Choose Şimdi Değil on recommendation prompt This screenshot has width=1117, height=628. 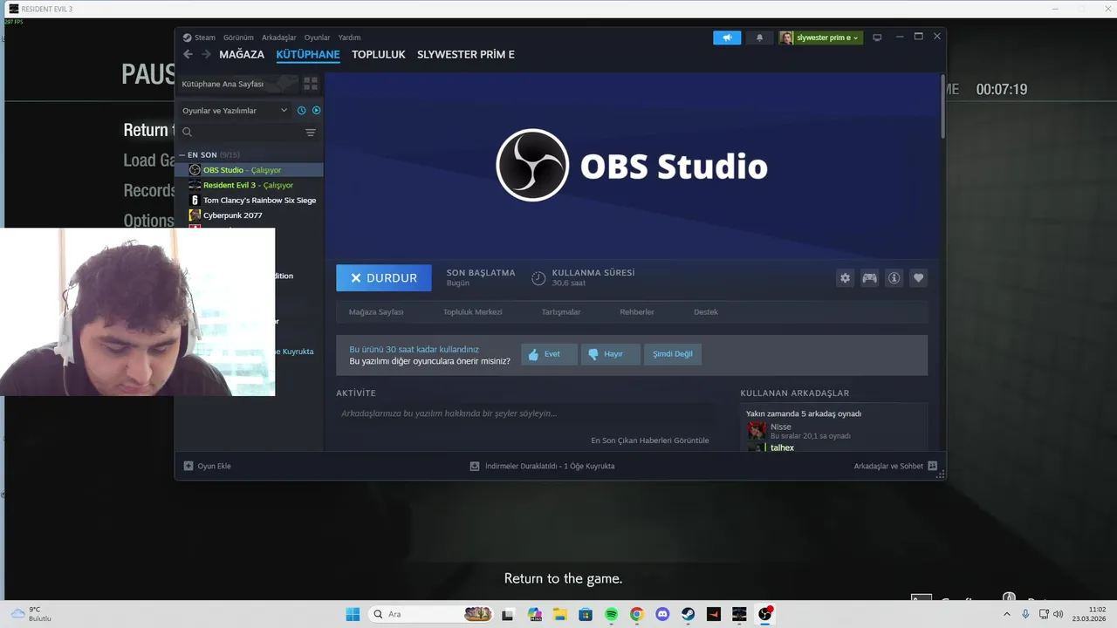pyautogui.click(x=673, y=354)
